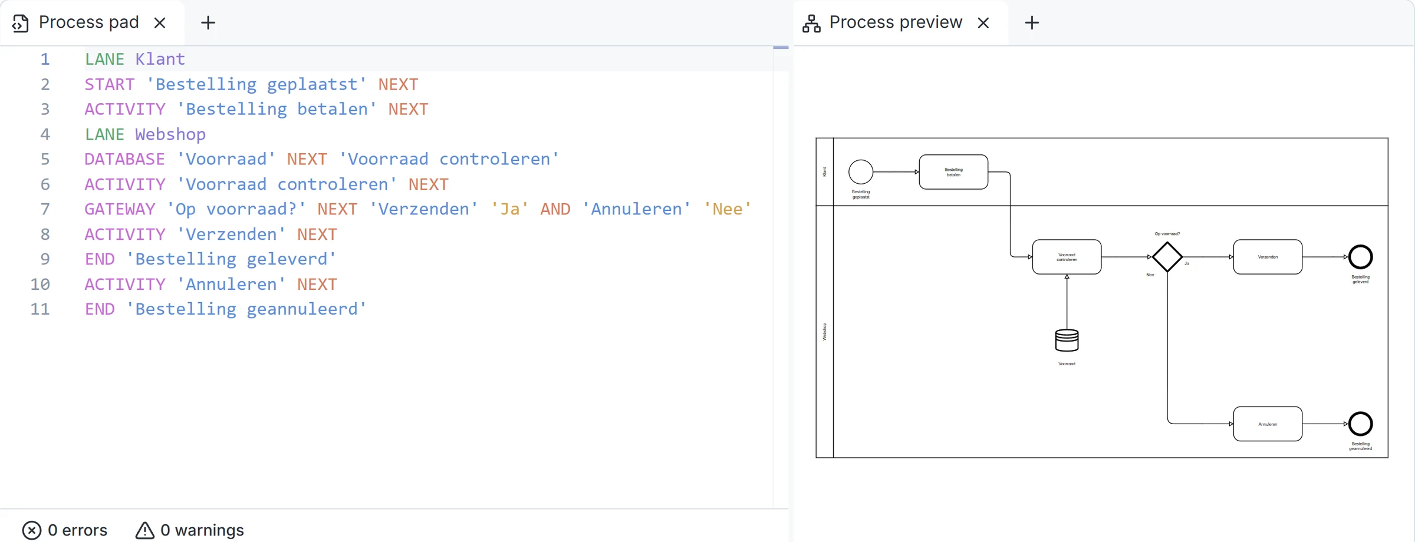Click the '0 errors' status text
The image size is (1415, 542).
click(x=77, y=530)
